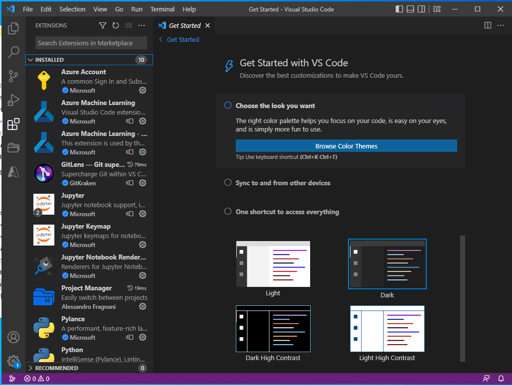Refresh the installed extensions list
Image resolution: width=512 pixels, height=385 pixels.
tap(115, 25)
